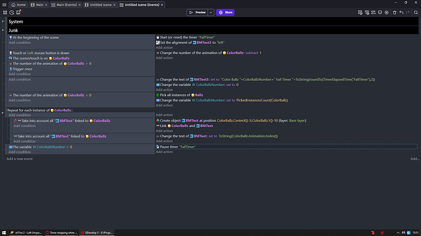The height and width of the screenshot is (236, 421).
Task: Click the Share button
Action: pos(225,12)
